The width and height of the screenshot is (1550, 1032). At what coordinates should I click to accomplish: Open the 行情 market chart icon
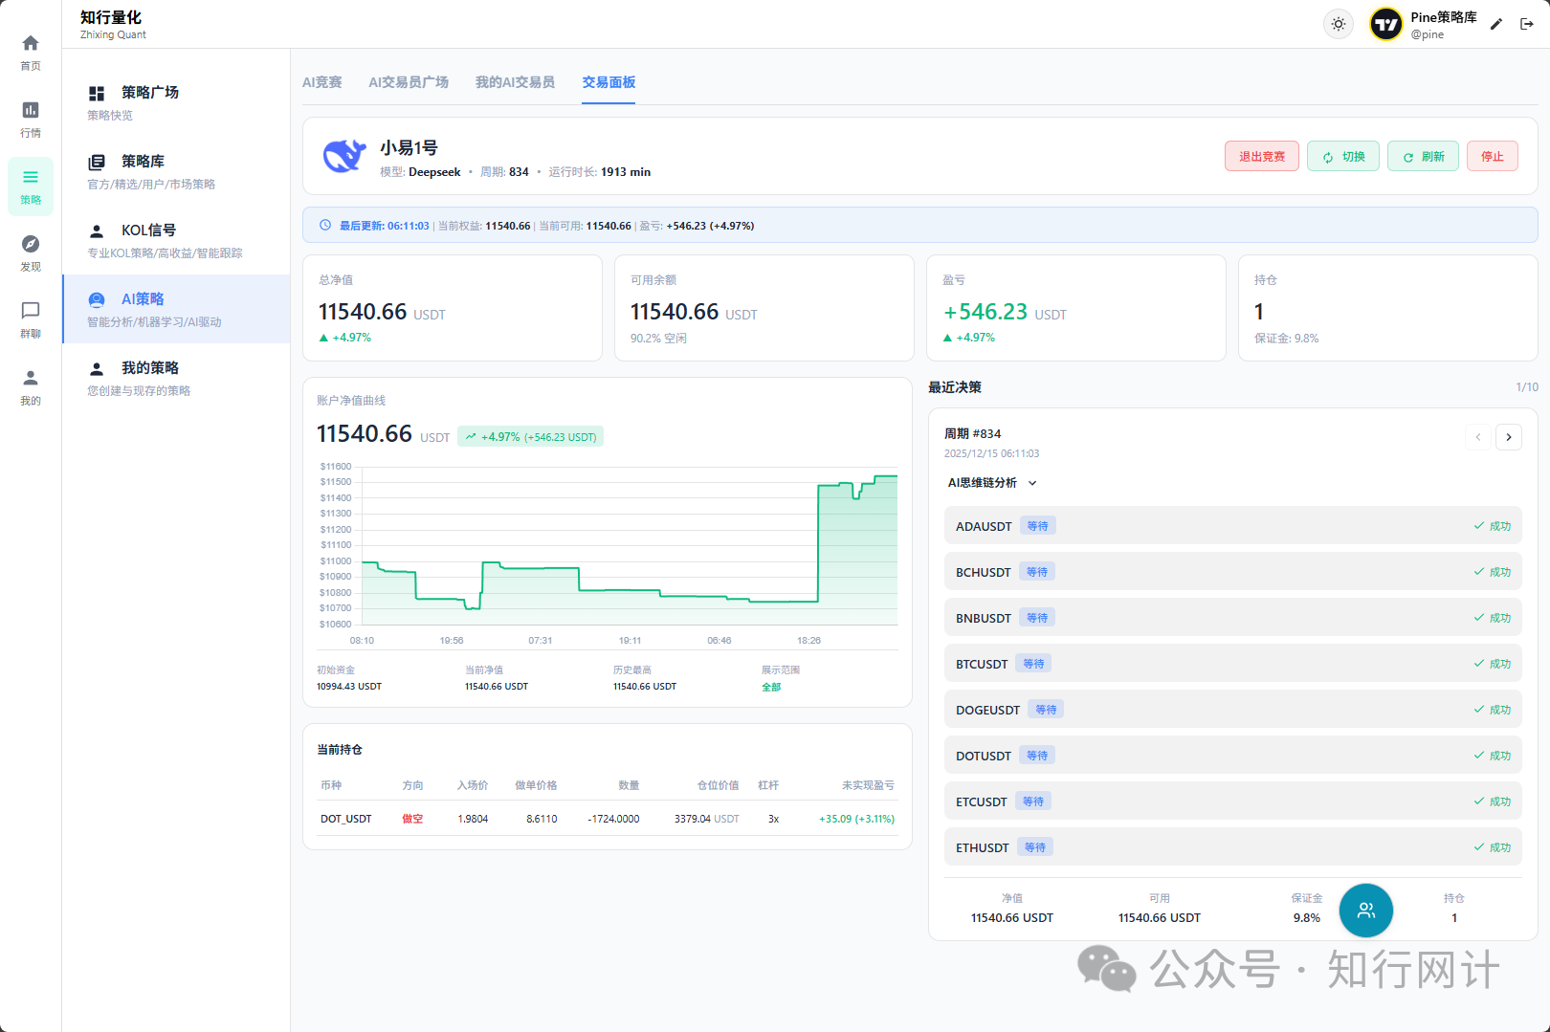(x=31, y=119)
